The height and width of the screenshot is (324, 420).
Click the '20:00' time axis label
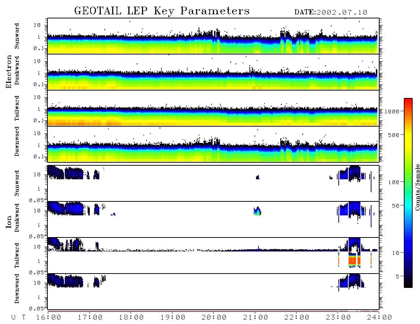click(214, 318)
